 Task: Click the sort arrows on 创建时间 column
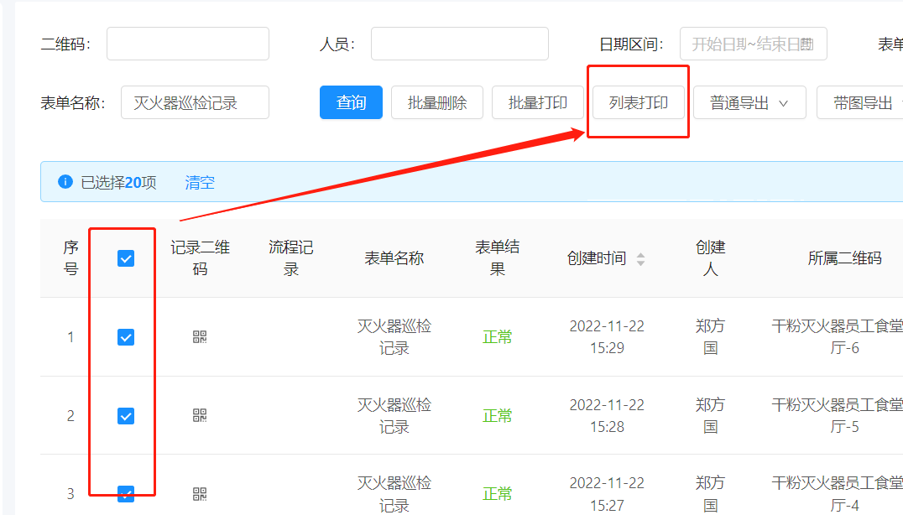[x=640, y=257]
